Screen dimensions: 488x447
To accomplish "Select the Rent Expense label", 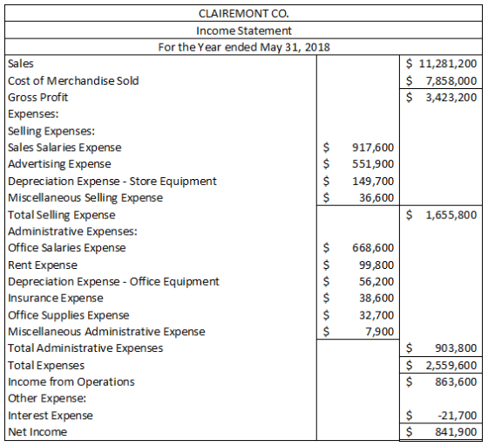I will (x=43, y=265).
